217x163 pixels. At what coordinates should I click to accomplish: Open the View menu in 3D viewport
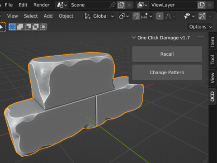[12, 16]
